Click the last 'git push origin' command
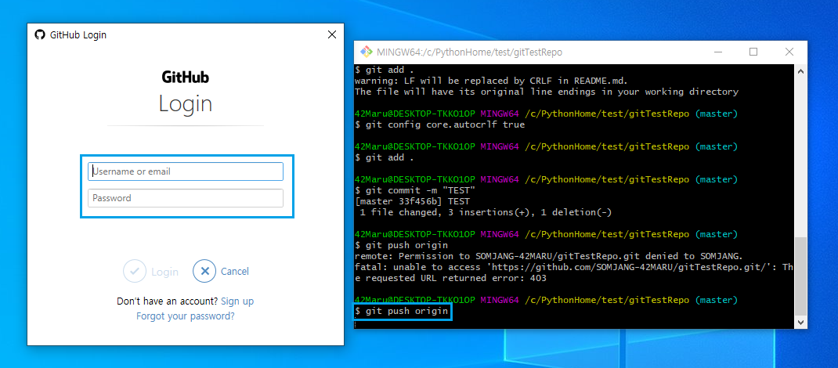Screen dimensions: 838x368 [x=401, y=311]
